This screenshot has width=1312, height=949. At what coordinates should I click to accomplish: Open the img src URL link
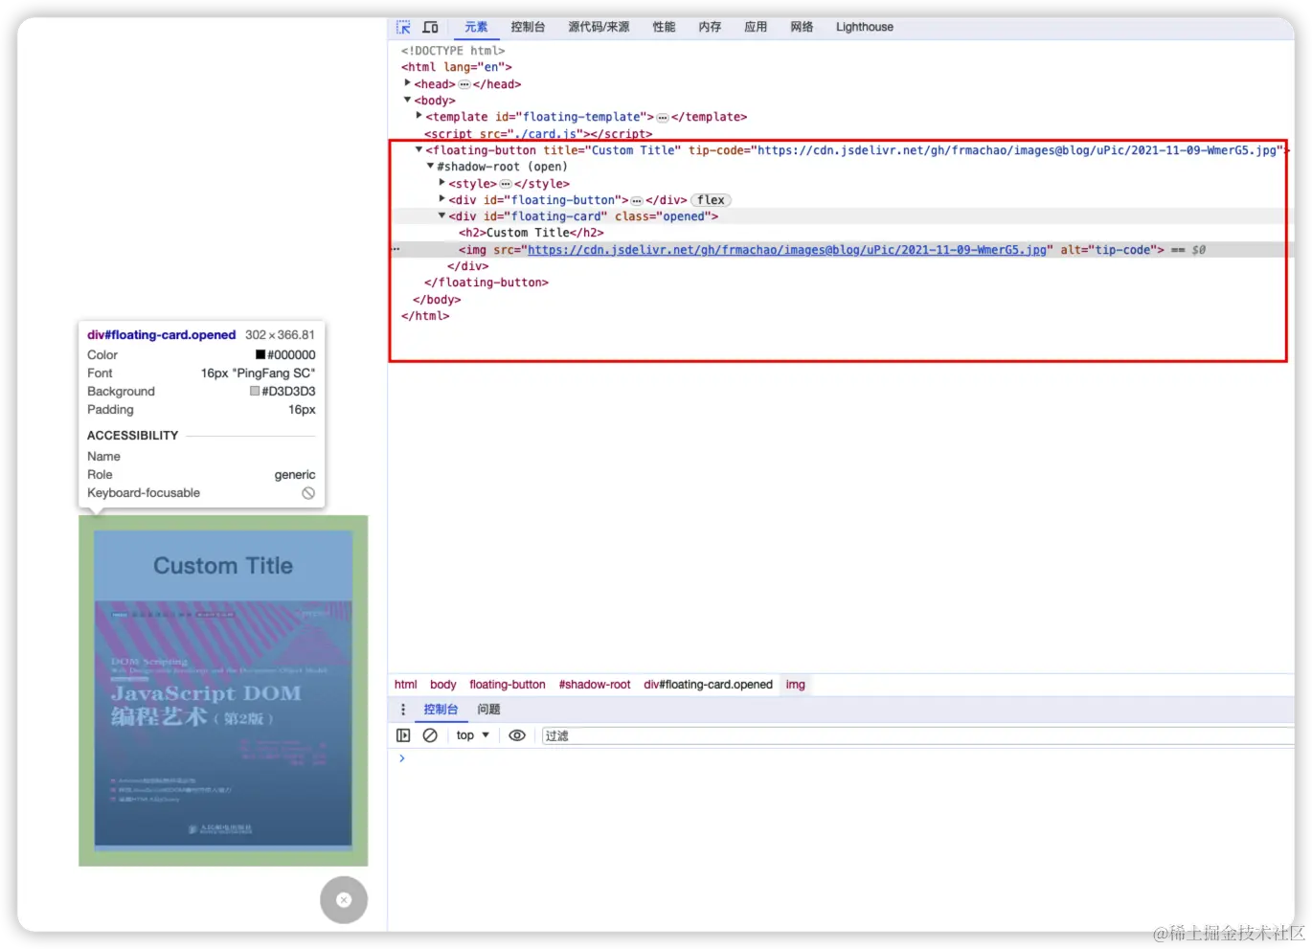point(786,250)
